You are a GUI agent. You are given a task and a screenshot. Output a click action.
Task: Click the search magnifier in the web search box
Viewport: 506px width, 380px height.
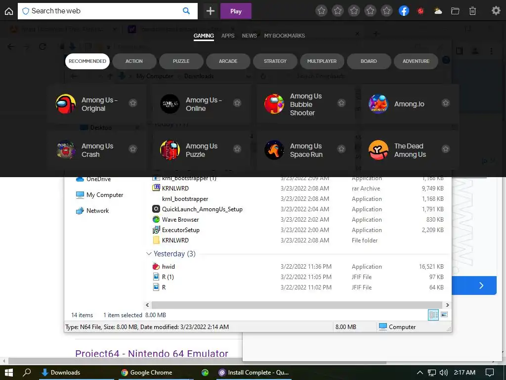(x=186, y=11)
